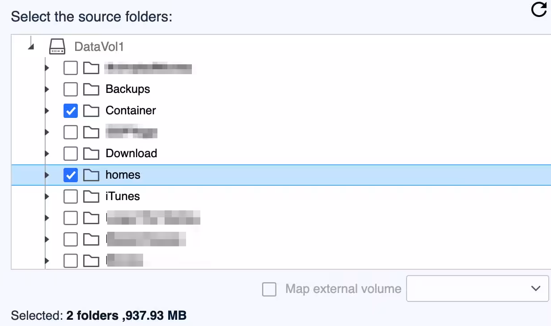Screen dimensions: 551x326
Task: Click the refresh folder list icon
Action: point(539,9)
